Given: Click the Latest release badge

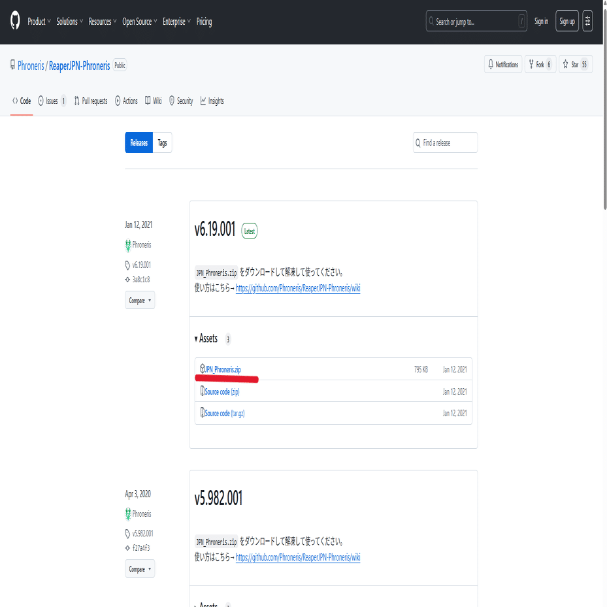Looking at the screenshot, I should pyautogui.click(x=250, y=231).
